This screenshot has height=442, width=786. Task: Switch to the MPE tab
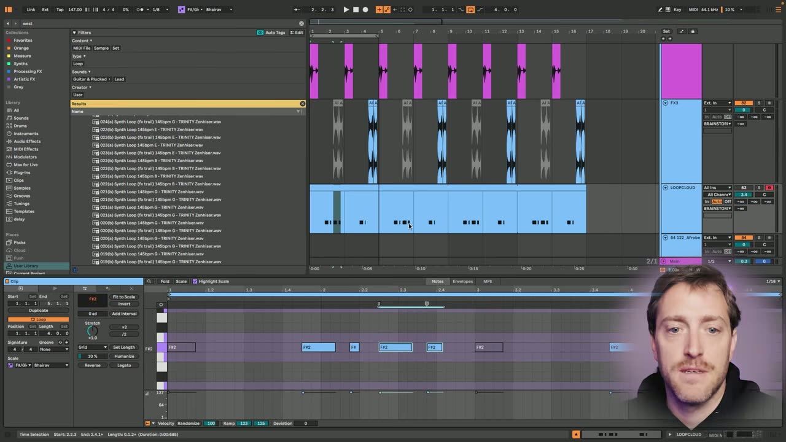click(488, 281)
